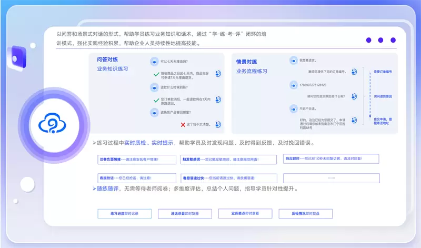Click the green checkmark beside 您订单取消后
Viewport: 421px width, 248px height.
point(156,100)
